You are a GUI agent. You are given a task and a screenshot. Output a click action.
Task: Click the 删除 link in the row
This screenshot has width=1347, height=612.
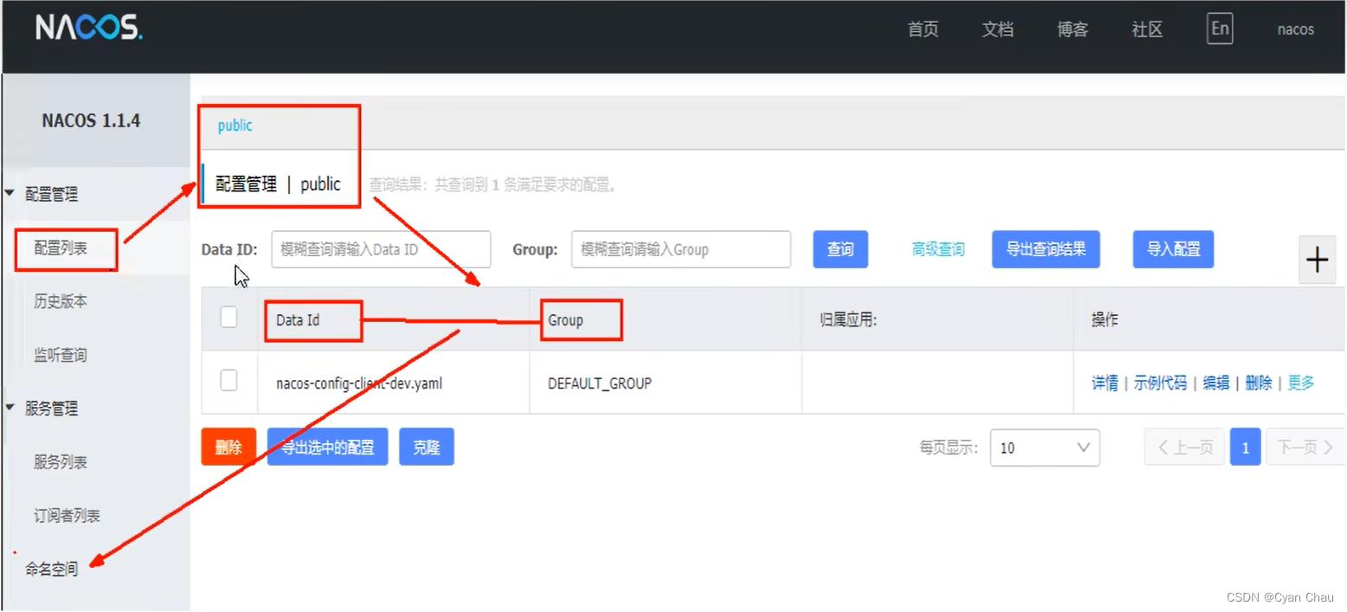point(1259,383)
